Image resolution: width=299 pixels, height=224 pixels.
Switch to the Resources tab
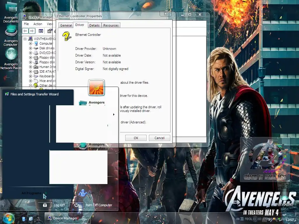point(111,25)
